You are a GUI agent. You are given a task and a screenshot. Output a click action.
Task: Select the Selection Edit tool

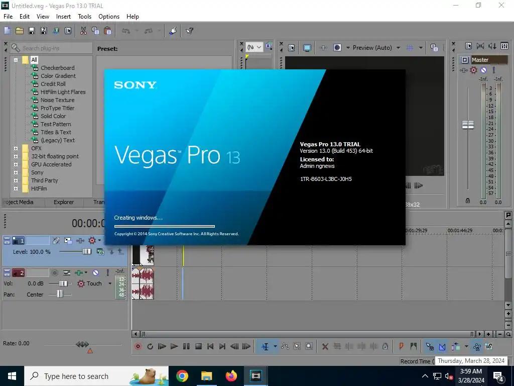[x=297, y=346]
